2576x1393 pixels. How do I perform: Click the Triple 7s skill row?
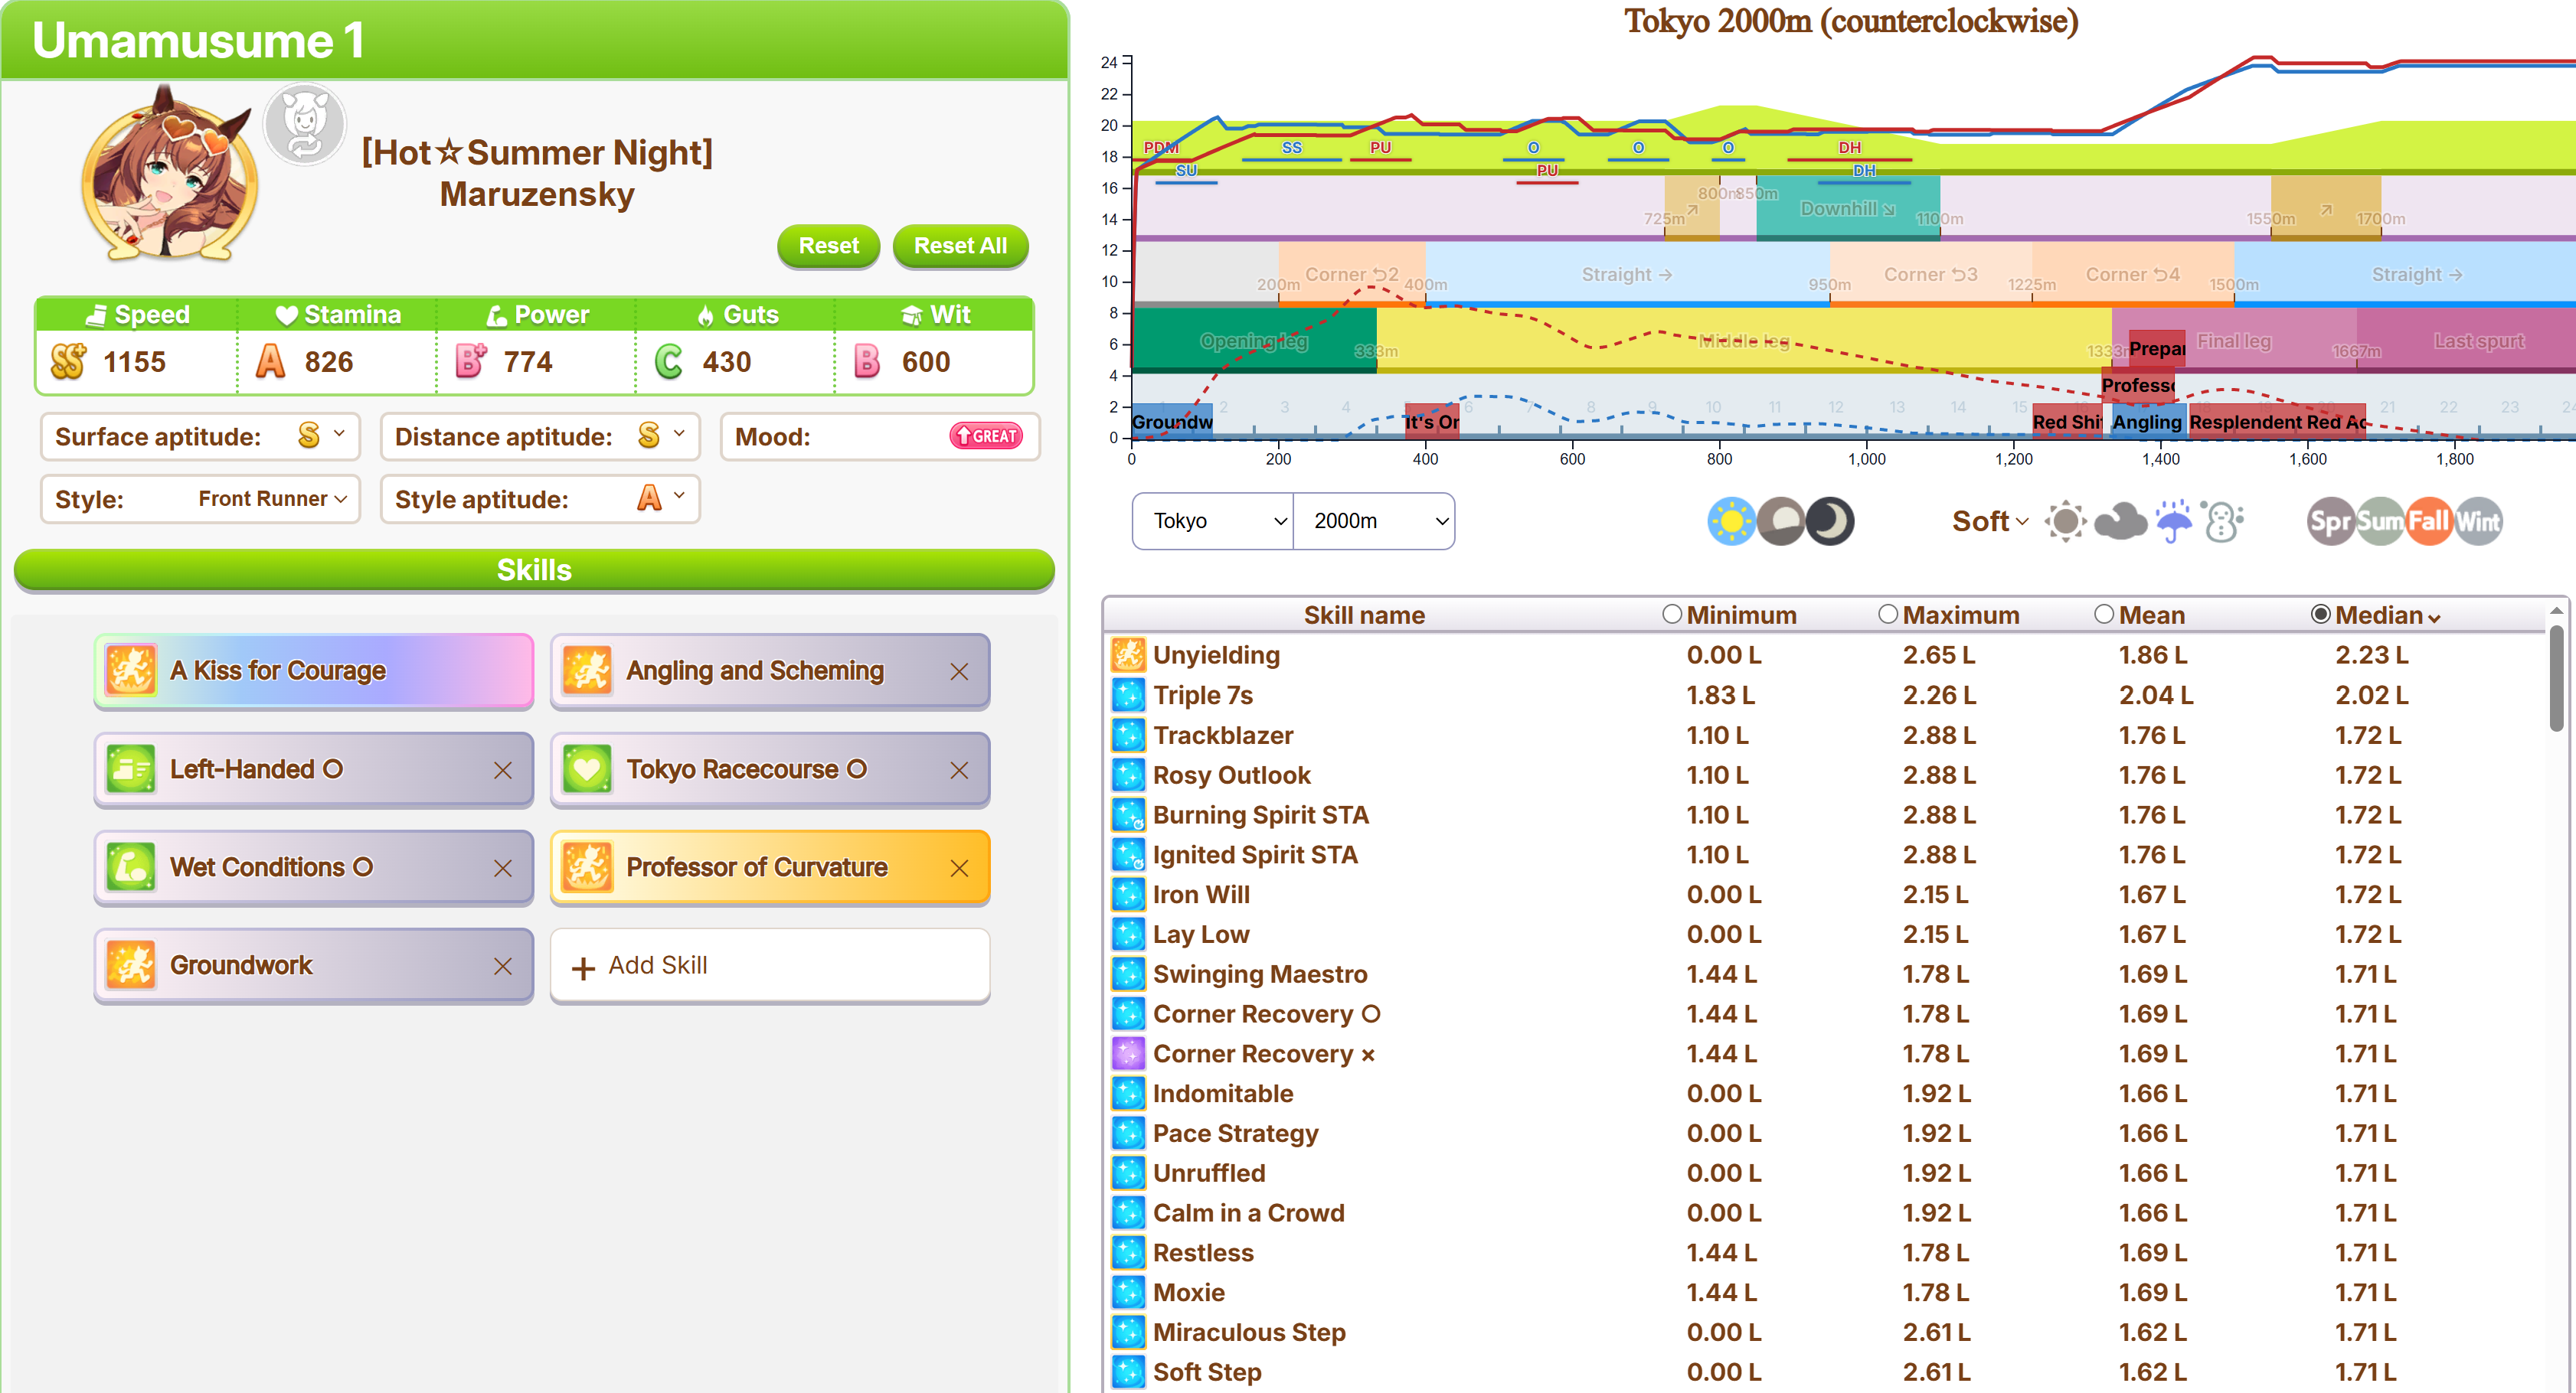pyautogui.click(x=1202, y=694)
